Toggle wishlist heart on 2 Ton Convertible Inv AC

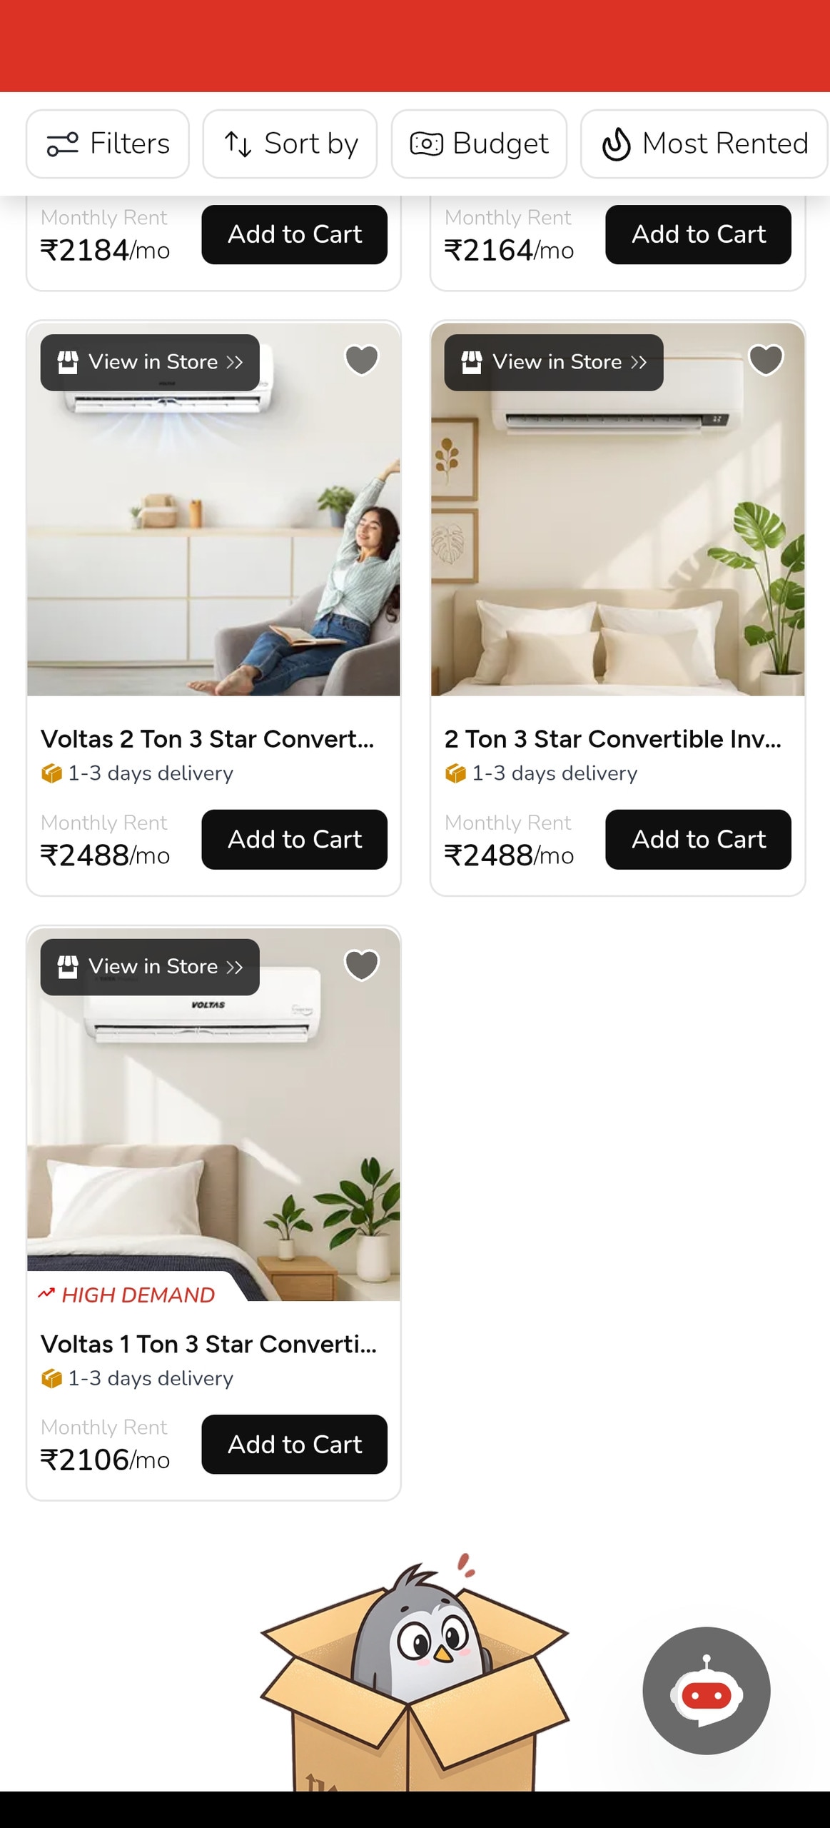766,359
